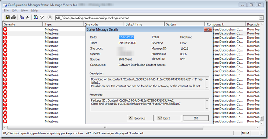
Task: Open the View menu
Action: (x=24, y=11)
